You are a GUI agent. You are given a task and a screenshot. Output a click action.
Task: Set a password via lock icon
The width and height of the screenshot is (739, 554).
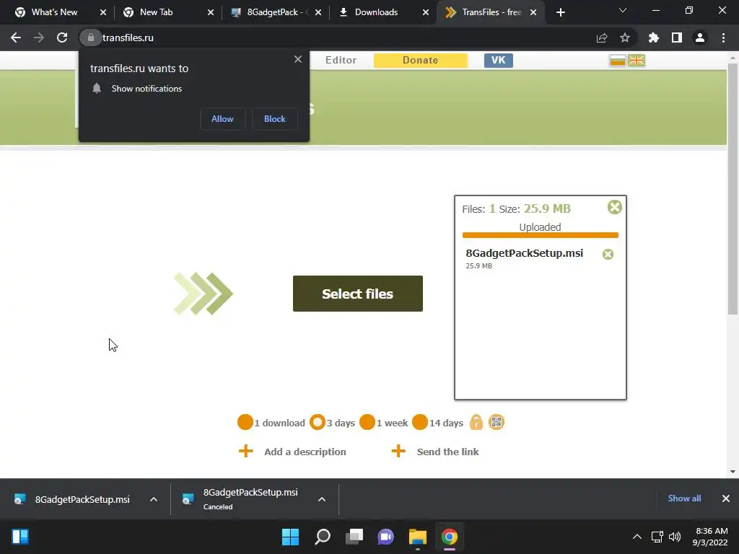(x=476, y=422)
